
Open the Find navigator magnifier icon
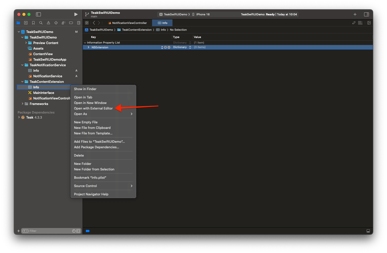41,23
